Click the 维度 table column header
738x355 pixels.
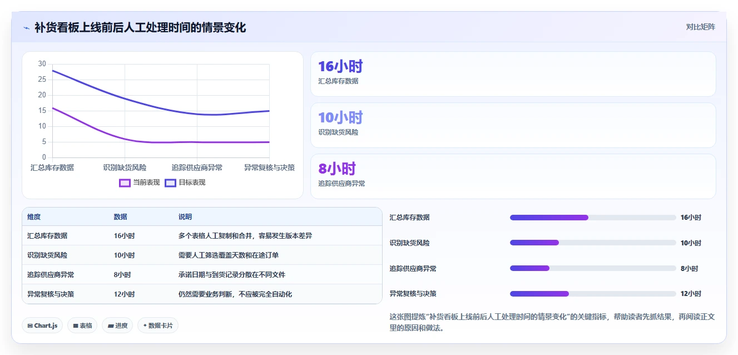[34, 217]
